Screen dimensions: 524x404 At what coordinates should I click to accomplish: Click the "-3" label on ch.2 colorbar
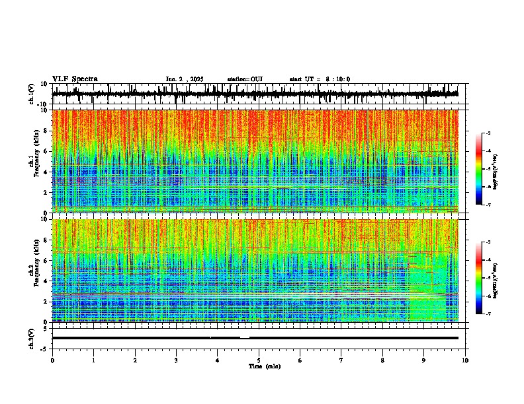tap(488, 242)
